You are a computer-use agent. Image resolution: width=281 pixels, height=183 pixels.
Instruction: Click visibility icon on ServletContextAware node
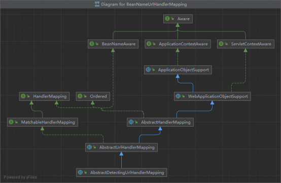[226, 44]
